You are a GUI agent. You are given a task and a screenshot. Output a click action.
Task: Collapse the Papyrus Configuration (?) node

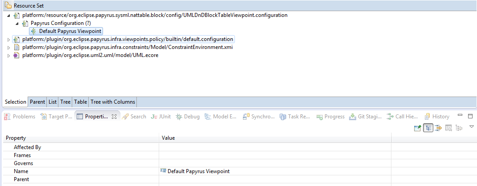tap(17, 23)
